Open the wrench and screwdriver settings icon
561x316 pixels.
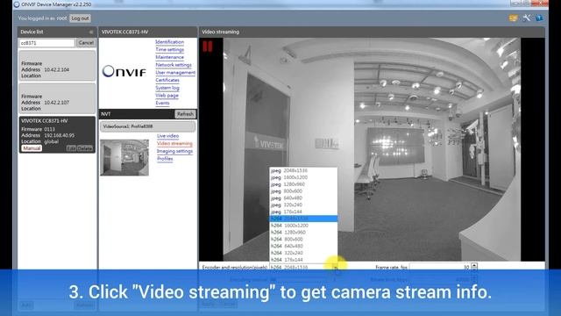(526, 18)
